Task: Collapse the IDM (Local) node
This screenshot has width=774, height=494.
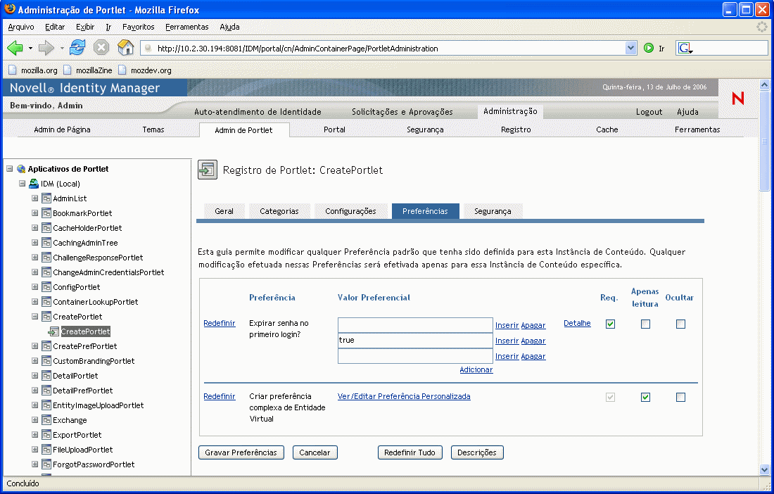Action: [23, 184]
